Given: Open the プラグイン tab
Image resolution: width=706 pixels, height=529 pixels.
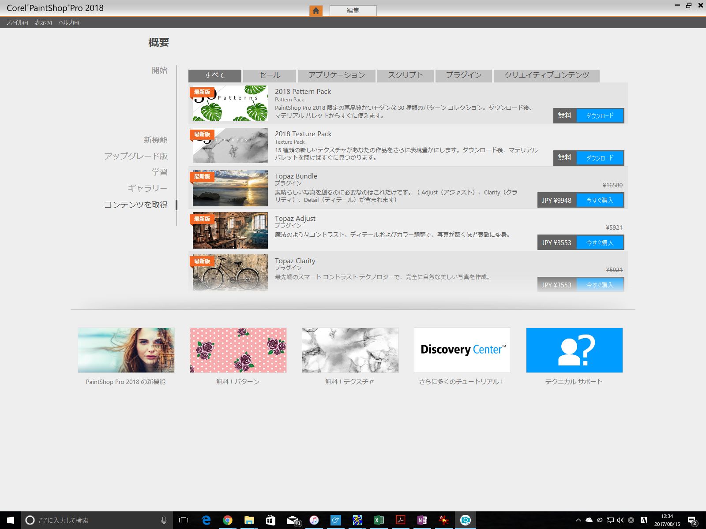Looking at the screenshot, I should coord(464,75).
